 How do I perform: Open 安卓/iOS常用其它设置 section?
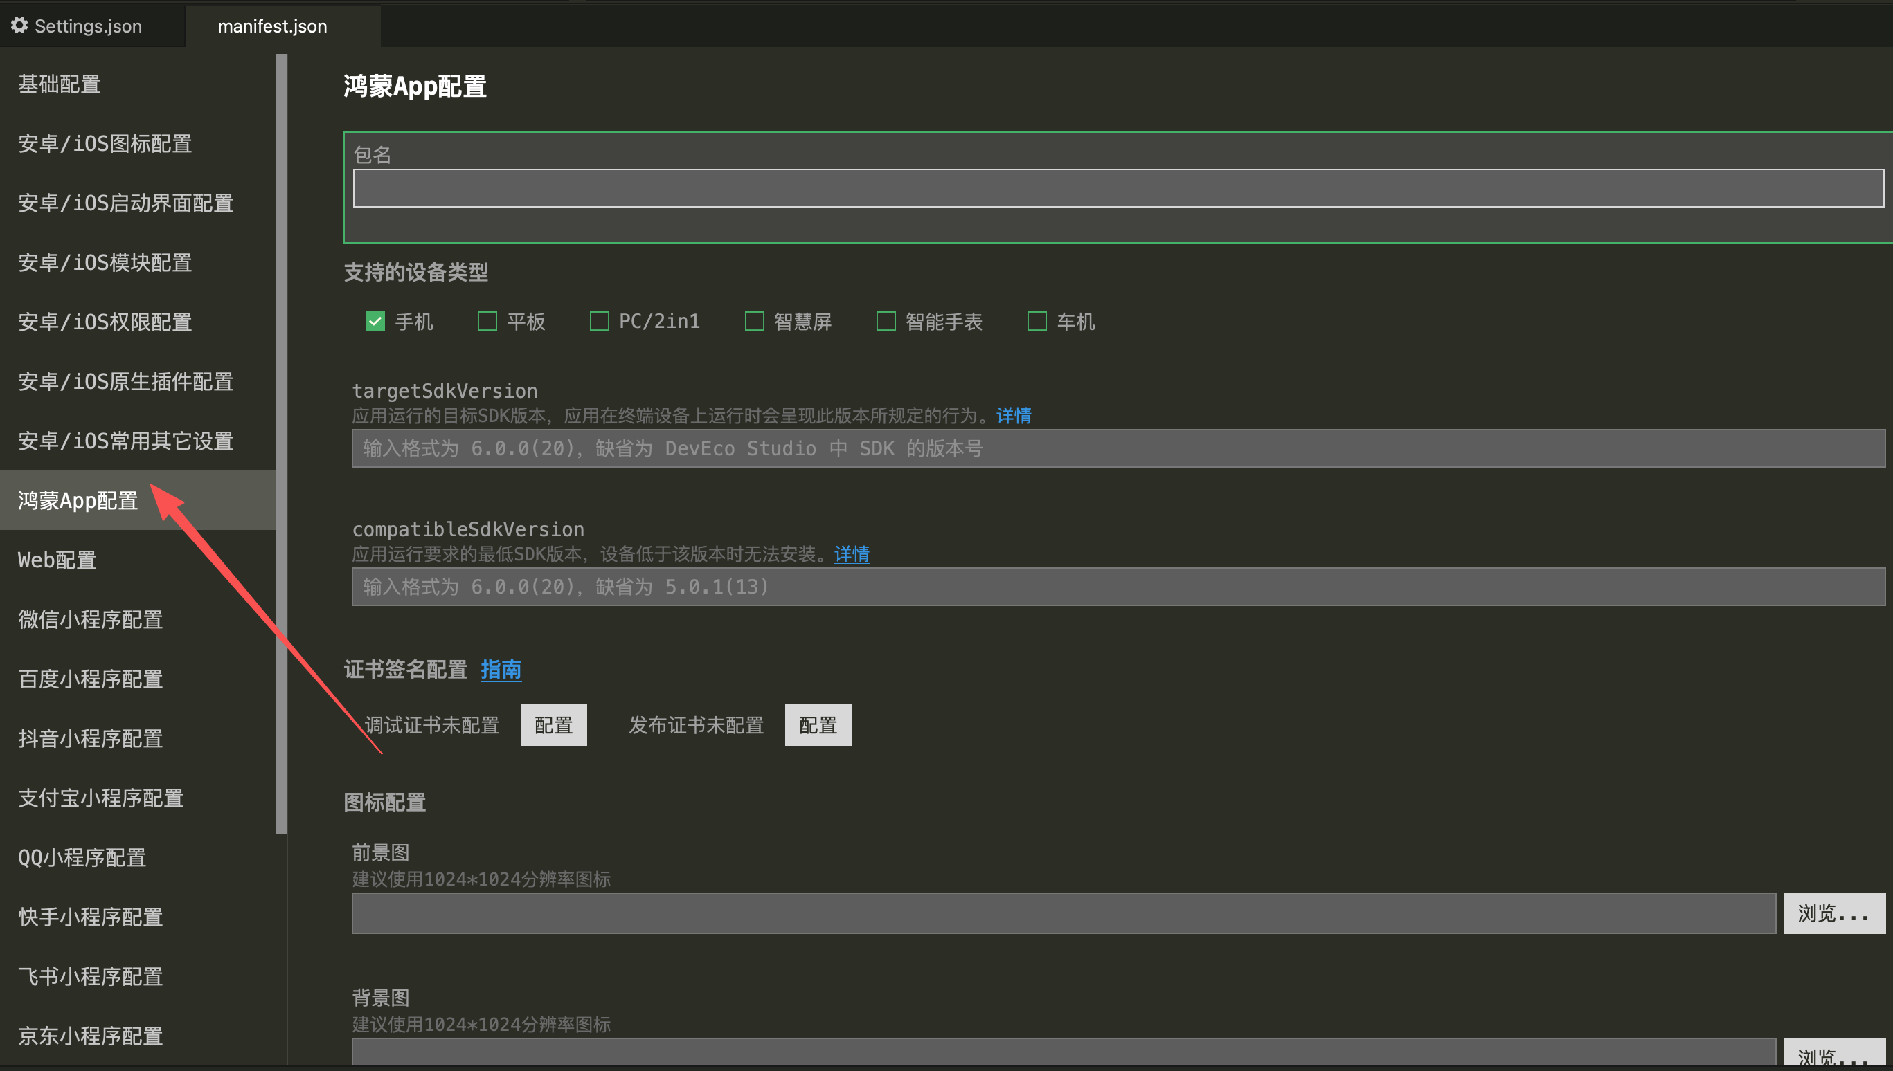pyautogui.click(x=138, y=441)
